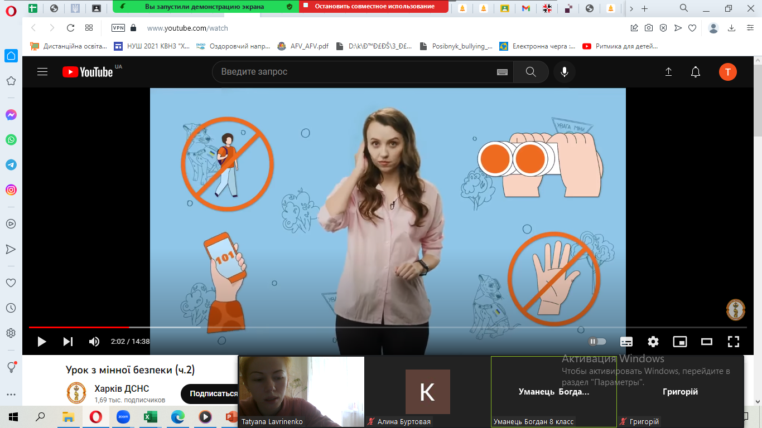Click 'Остановить совместное использование' stop sharing button
Image resolution: width=762 pixels, height=428 pixels.
[x=374, y=7]
